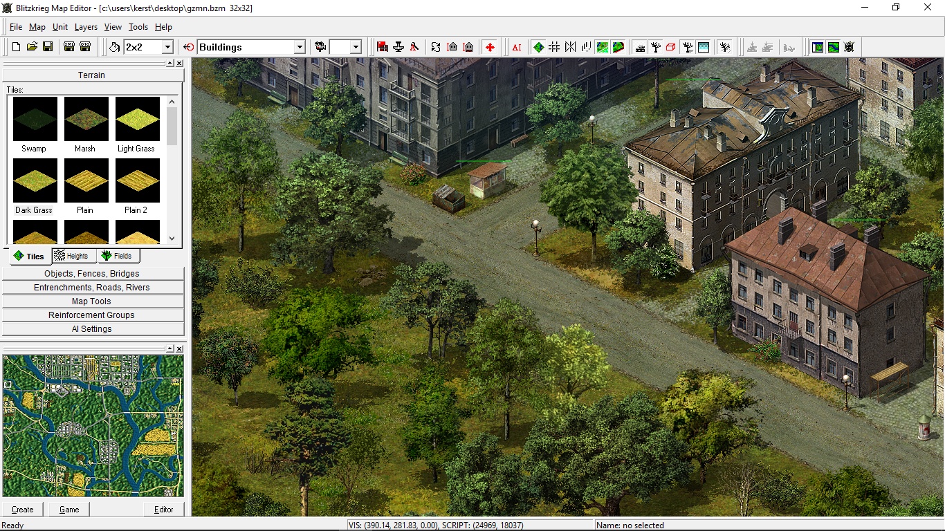This screenshot has height=531, width=945.
Task: Open the Help menu
Action: tap(163, 27)
